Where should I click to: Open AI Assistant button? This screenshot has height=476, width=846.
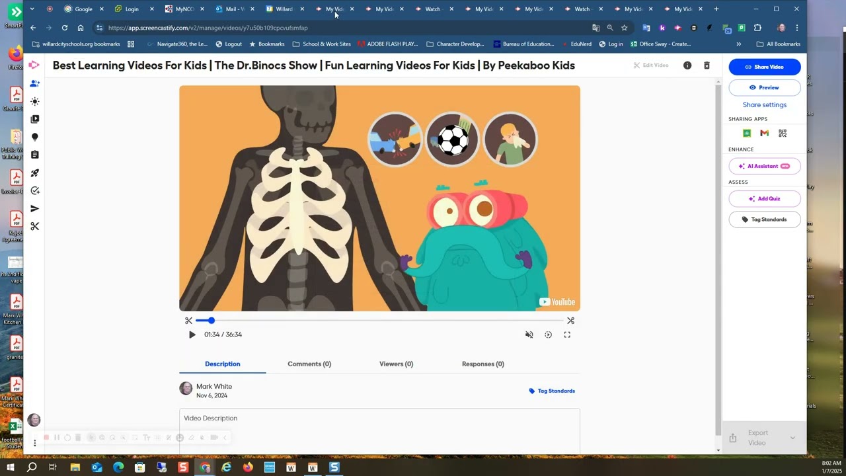click(765, 166)
